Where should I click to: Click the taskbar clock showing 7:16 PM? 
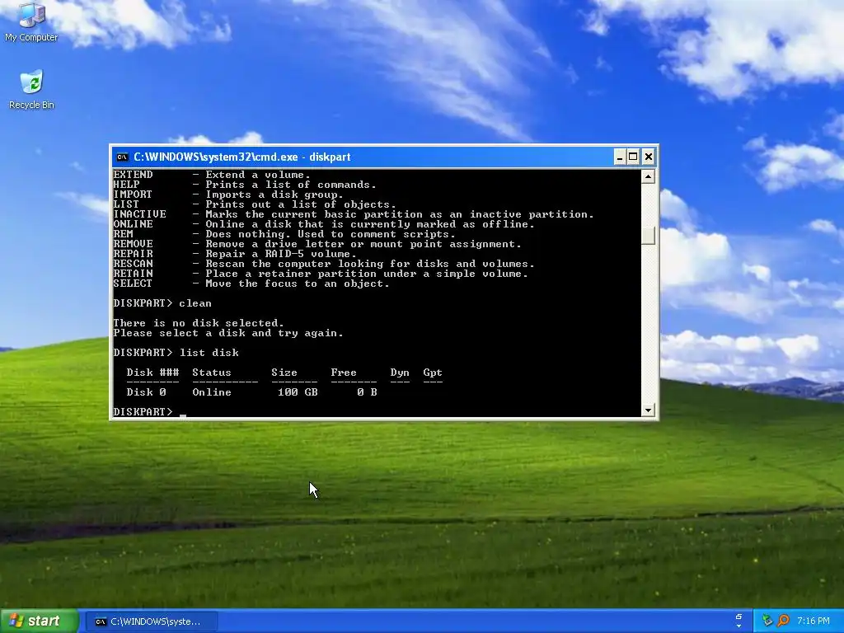tap(814, 621)
